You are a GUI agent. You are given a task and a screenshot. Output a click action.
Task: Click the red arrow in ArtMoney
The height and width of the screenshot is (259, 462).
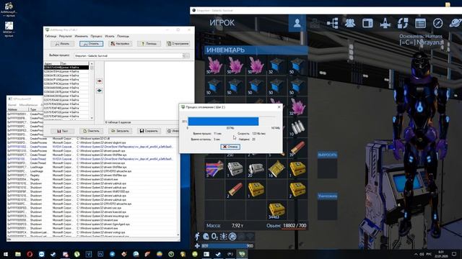click(x=100, y=81)
